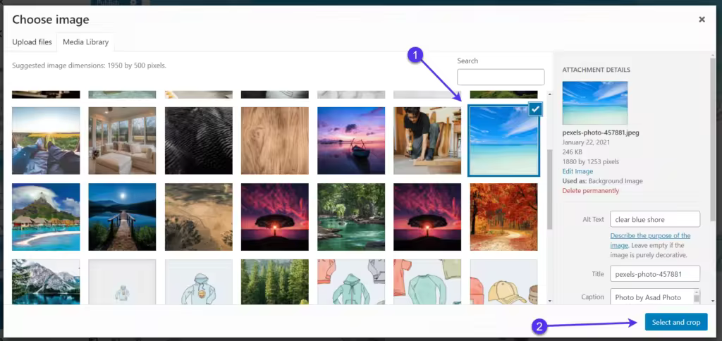Image resolution: width=722 pixels, height=341 pixels.
Task: Click the Caption text area
Action: [651, 297]
